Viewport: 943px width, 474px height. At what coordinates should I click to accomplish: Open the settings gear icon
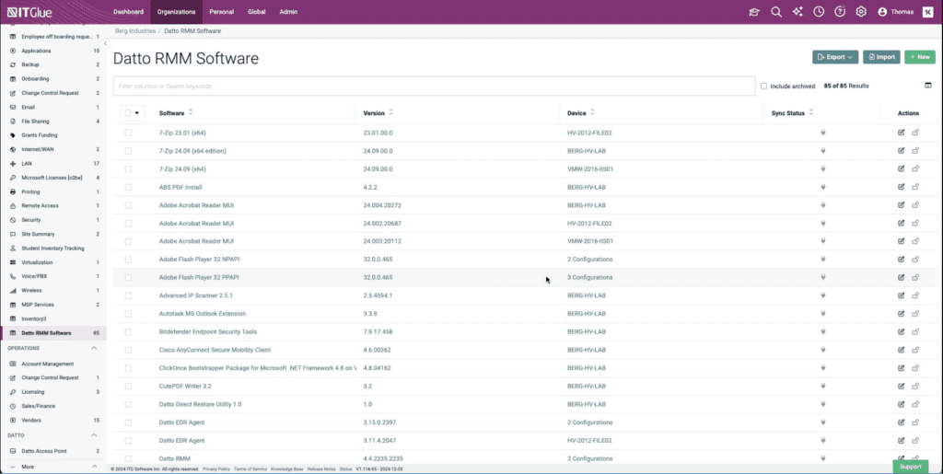pyautogui.click(x=861, y=12)
